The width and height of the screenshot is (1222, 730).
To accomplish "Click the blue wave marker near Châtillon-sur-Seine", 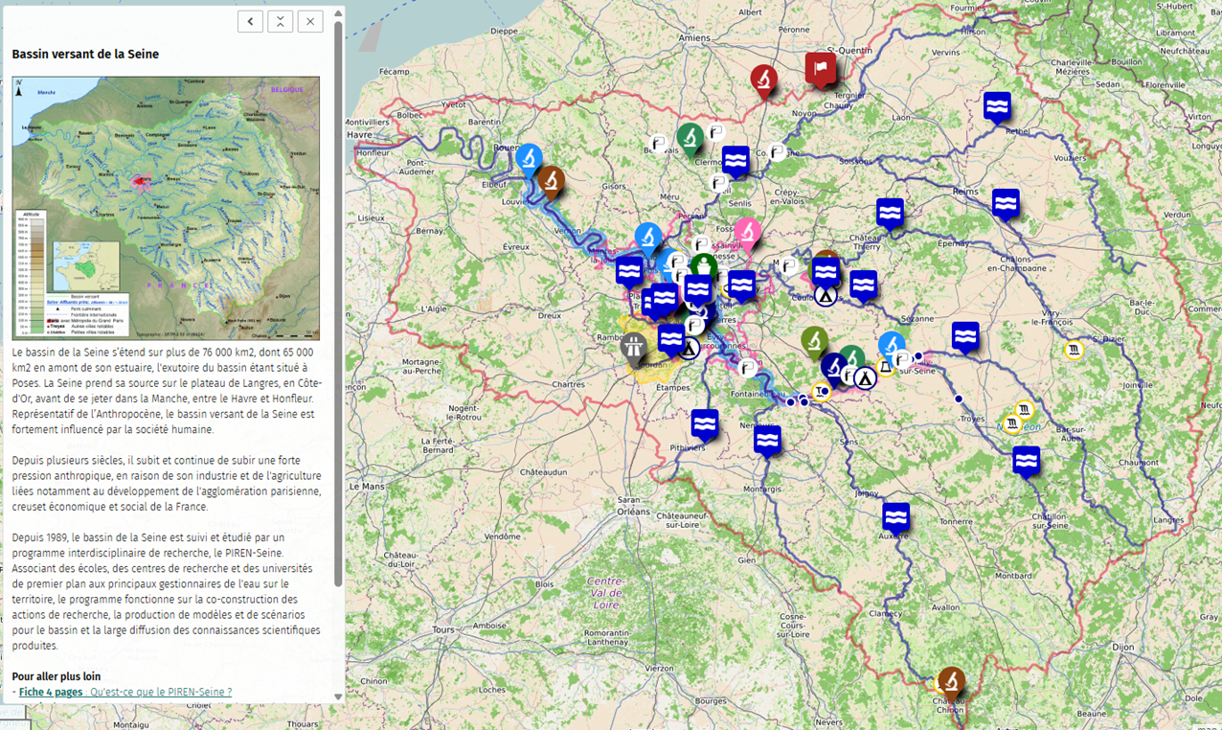I will click(1026, 461).
